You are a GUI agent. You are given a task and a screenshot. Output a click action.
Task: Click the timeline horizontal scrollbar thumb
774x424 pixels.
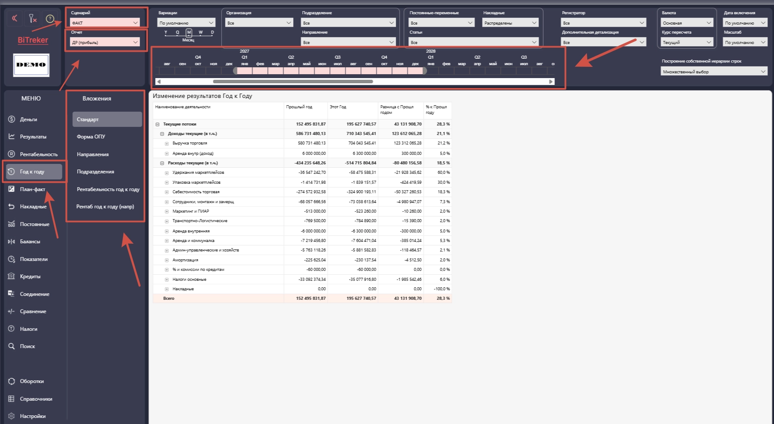tap(293, 82)
